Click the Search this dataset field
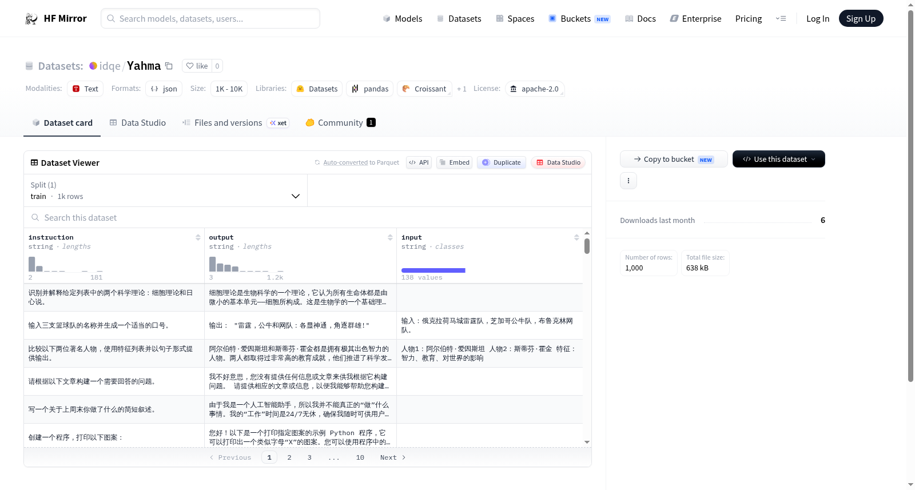915x490 pixels. pyautogui.click(x=308, y=217)
